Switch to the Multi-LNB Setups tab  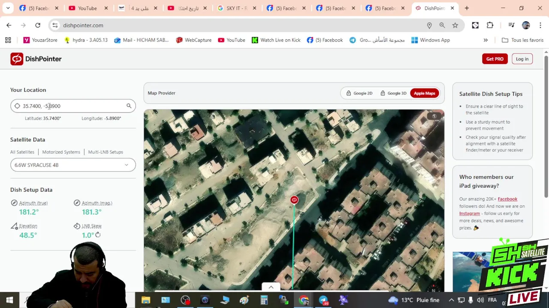point(106,152)
